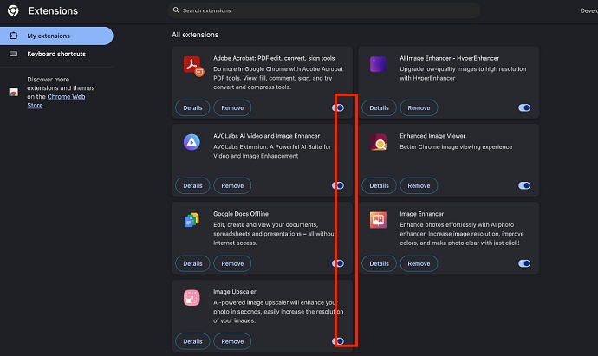Image resolution: width=598 pixels, height=356 pixels.
Task: Click 'AVCLabs AI Video and Image Enhancer' title
Action: tap(267, 136)
